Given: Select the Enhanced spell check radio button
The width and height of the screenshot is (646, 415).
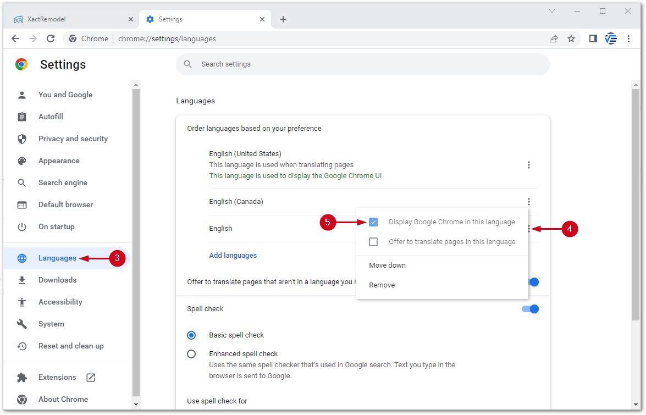Looking at the screenshot, I should [191, 354].
